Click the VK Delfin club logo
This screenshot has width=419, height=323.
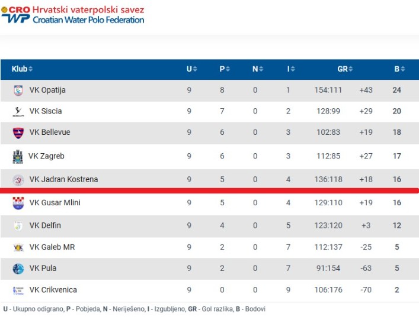coord(18,226)
